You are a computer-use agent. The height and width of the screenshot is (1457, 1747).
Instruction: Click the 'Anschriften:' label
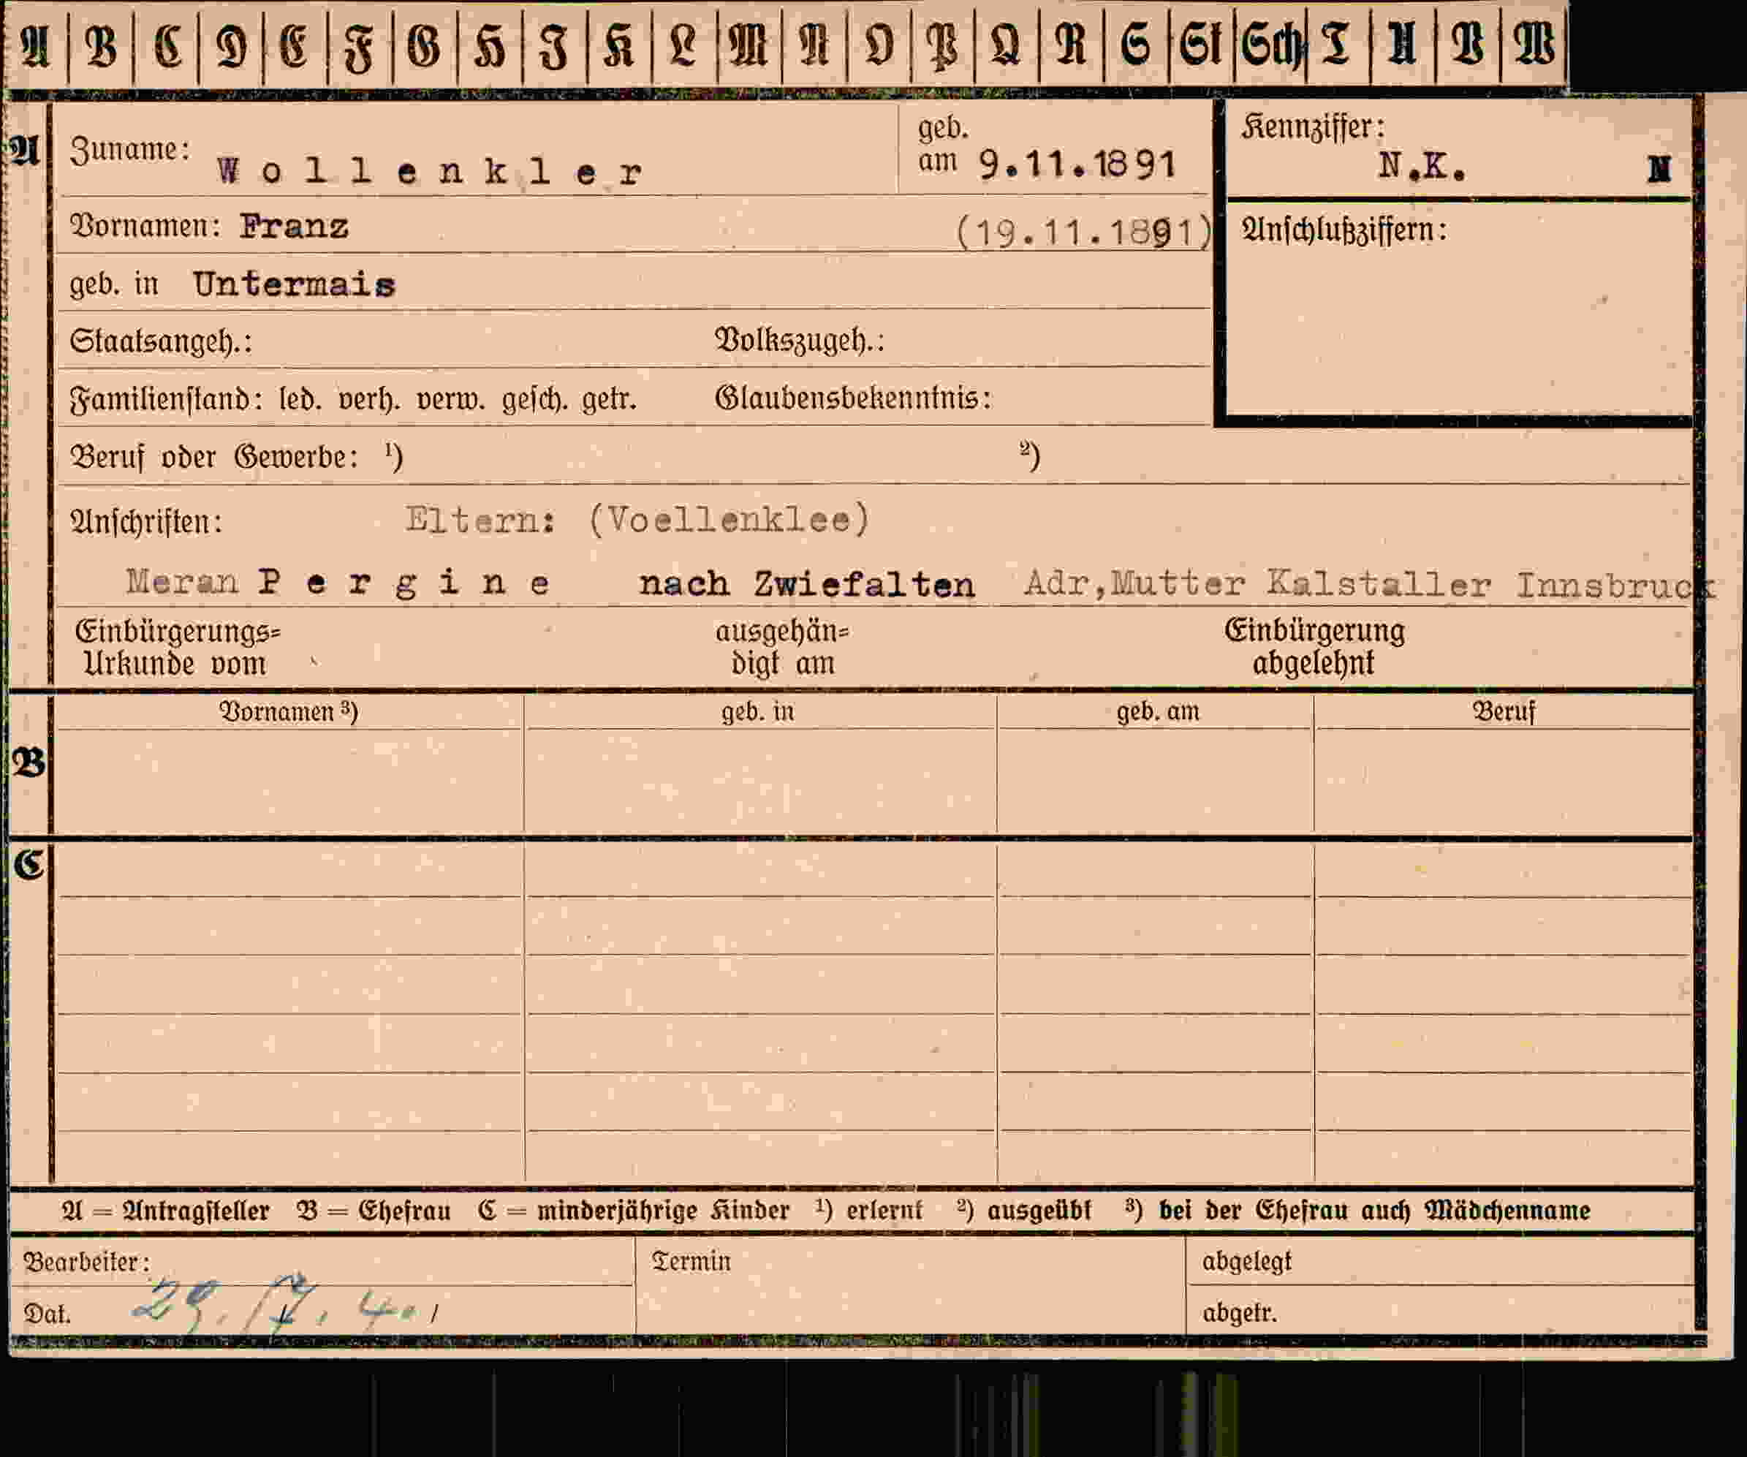click(146, 523)
